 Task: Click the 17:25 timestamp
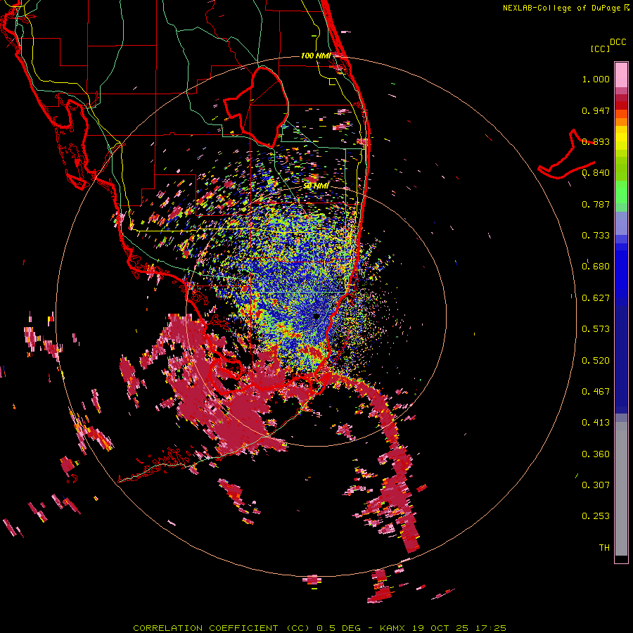point(490,628)
